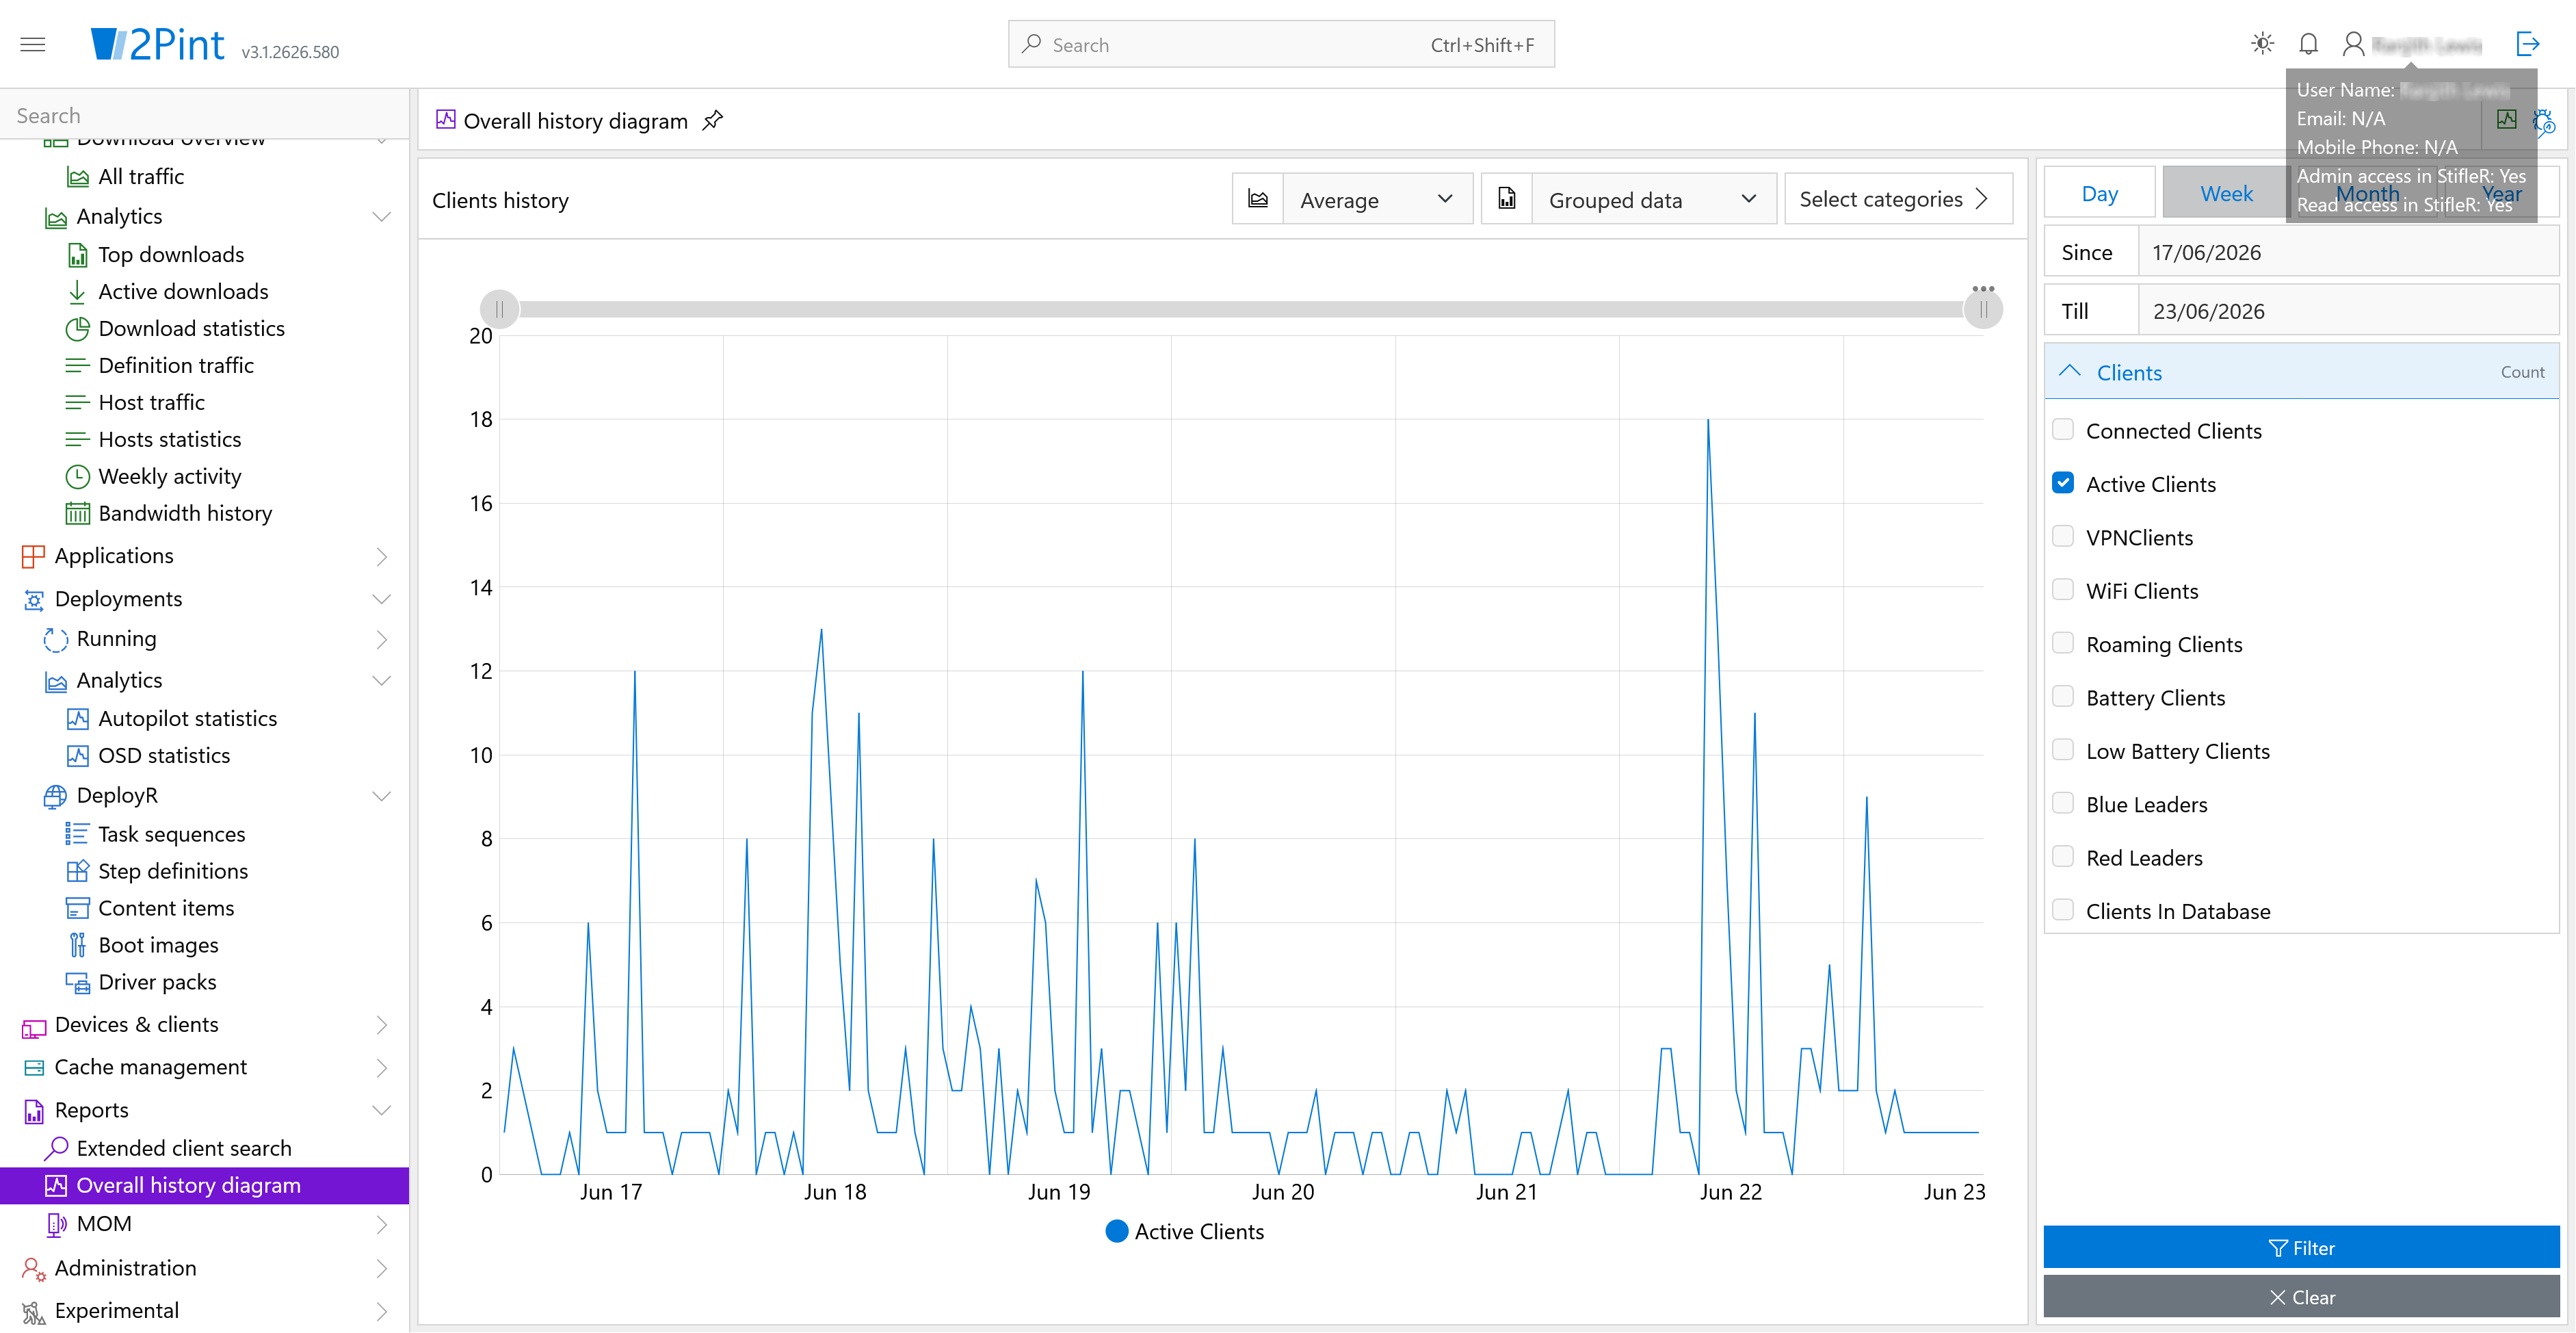Switch to Day time range tab
This screenshot has width=2576, height=1333.
(x=2099, y=193)
